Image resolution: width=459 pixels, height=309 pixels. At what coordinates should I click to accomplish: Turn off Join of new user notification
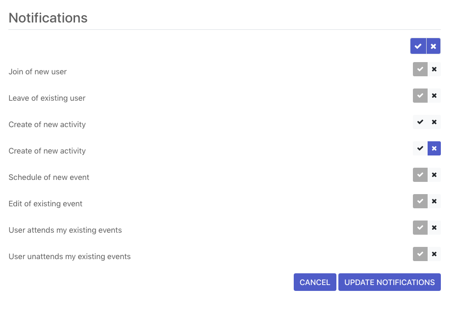point(434,69)
